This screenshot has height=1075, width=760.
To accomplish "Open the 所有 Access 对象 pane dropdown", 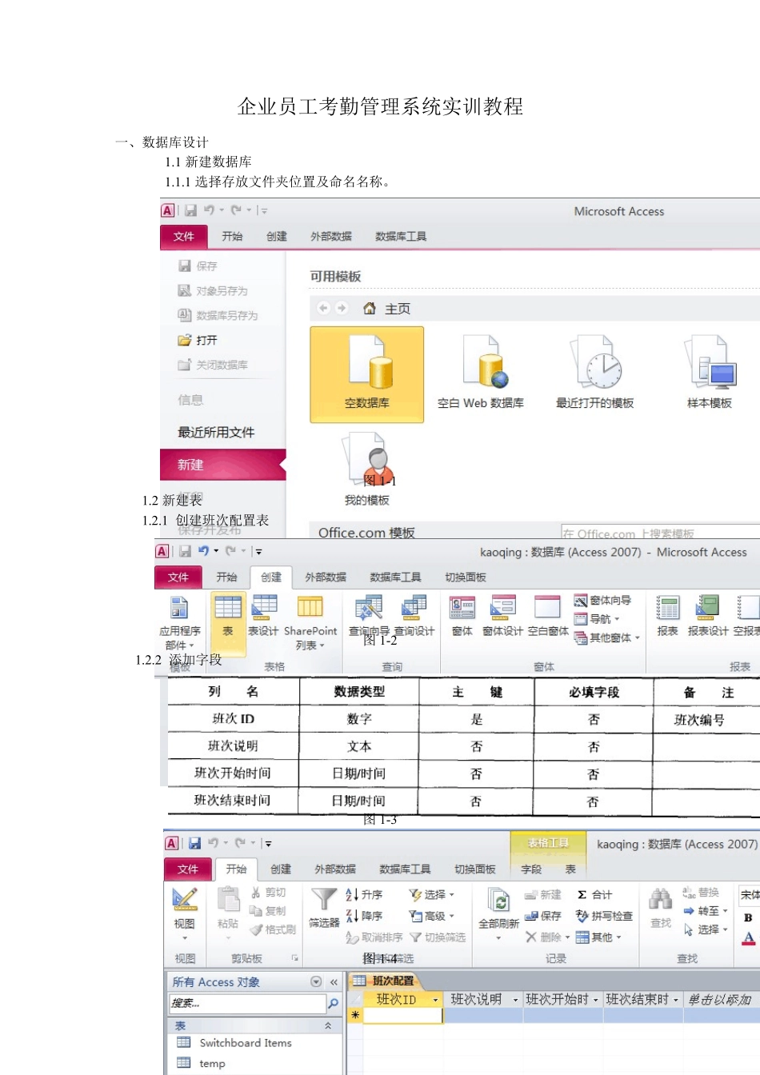I will click(316, 981).
